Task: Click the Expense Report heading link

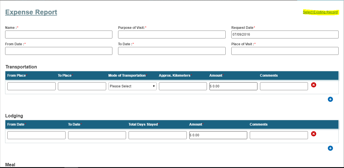Action: click(31, 12)
